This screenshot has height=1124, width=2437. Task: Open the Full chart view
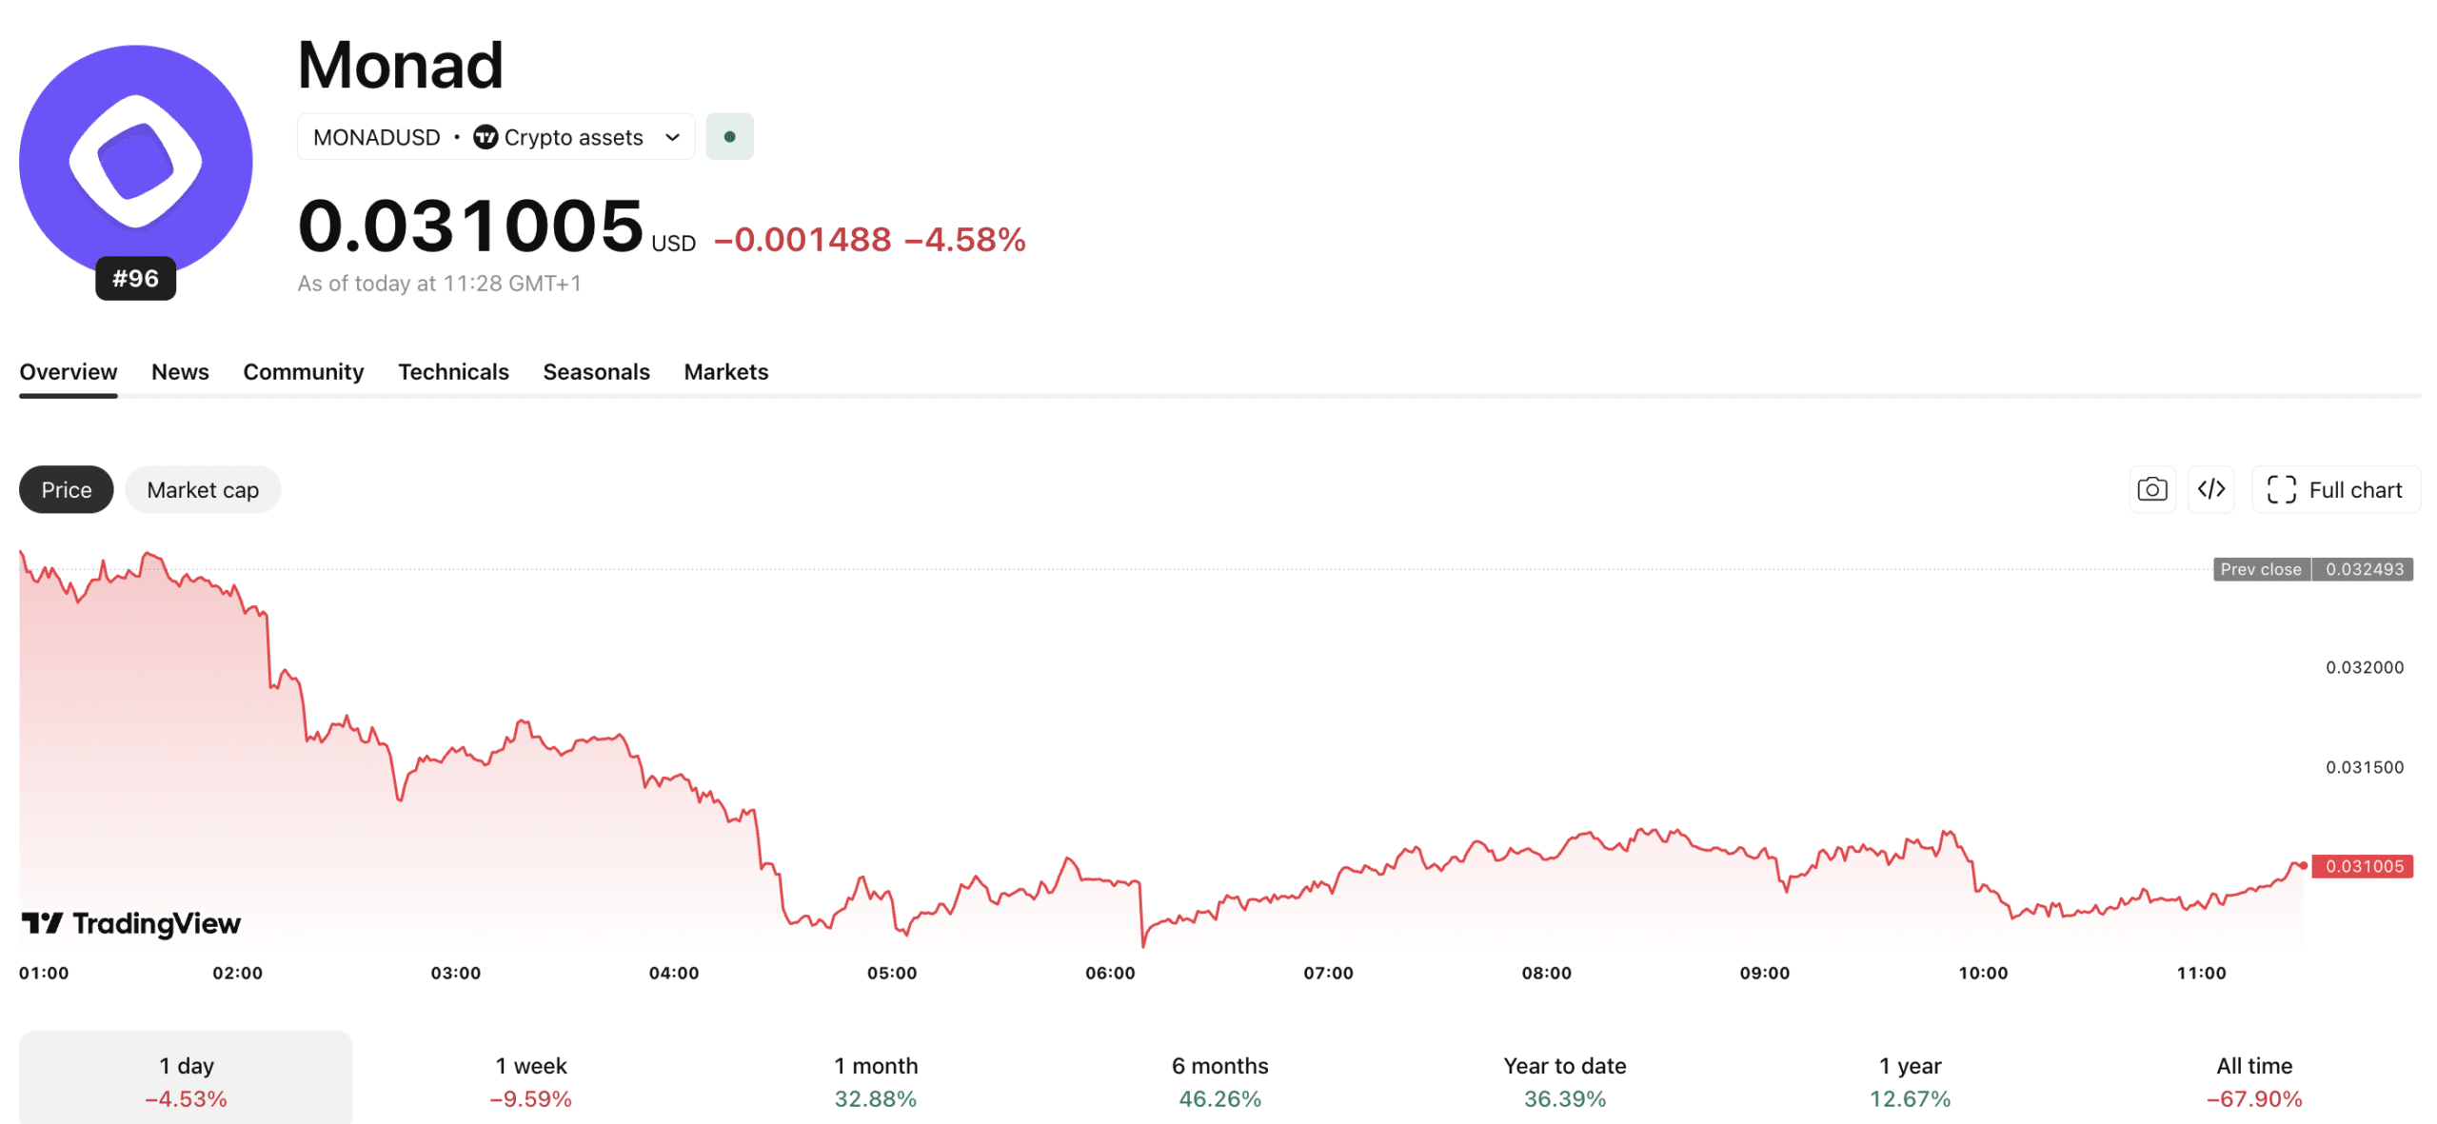click(x=2335, y=490)
